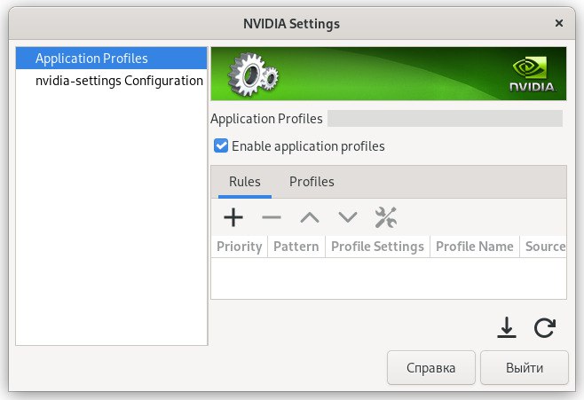Click the Profile Settings column header
The width and height of the screenshot is (584, 400).
point(377,247)
